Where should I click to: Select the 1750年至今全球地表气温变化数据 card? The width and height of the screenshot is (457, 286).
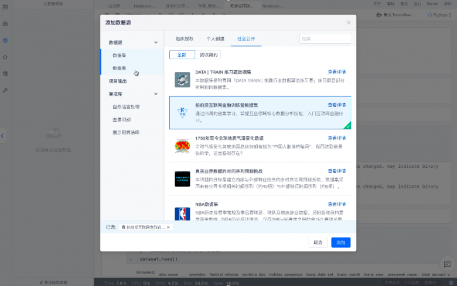pos(260,146)
